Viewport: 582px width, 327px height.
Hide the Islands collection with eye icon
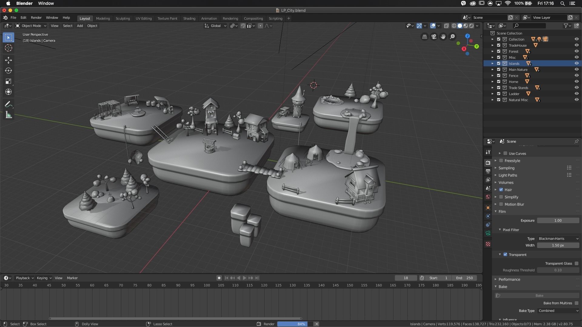click(577, 63)
